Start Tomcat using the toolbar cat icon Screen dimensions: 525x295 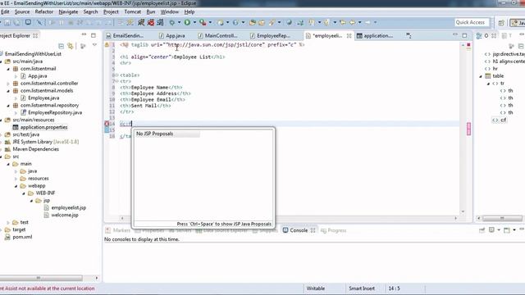point(141,22)
